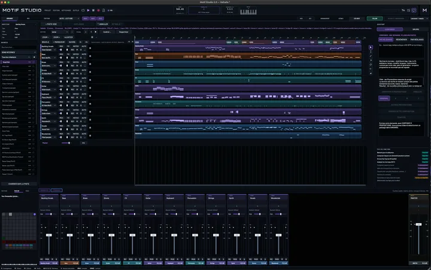This screenshot has height=270, width=431.
Task: Click the orange Bass track clip in timeline
Action: coord(248,56)
